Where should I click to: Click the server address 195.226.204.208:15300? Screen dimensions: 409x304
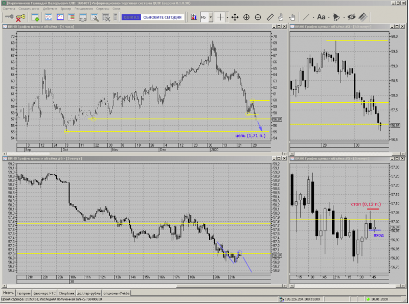[x=302, y=299]
